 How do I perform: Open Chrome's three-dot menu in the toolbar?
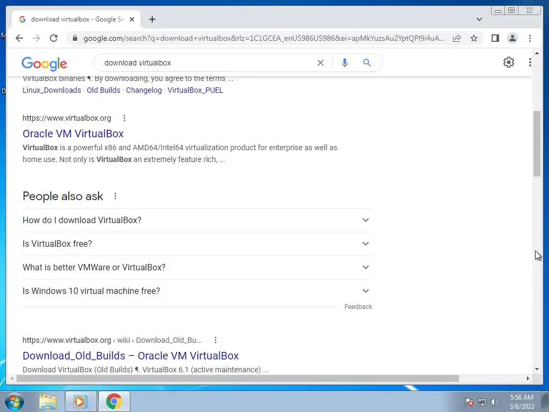(530, 38)
